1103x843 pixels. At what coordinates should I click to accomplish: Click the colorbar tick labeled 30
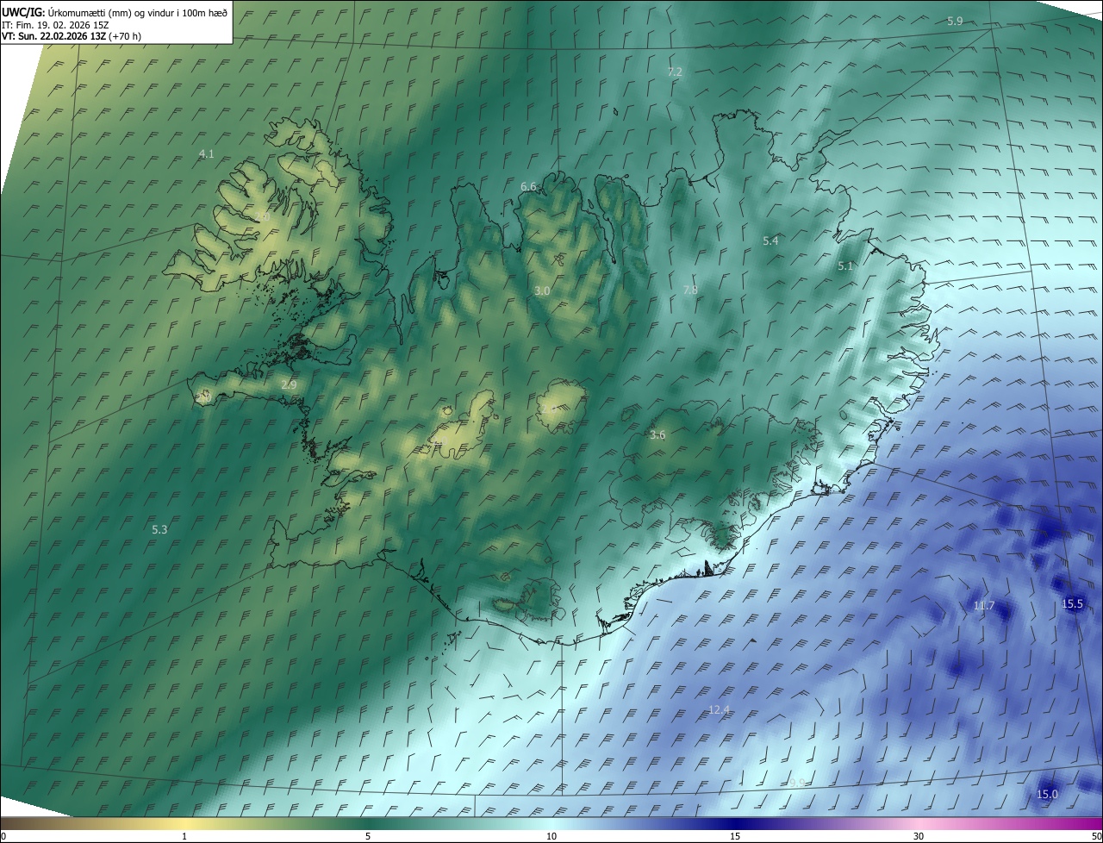click(919, 836)
